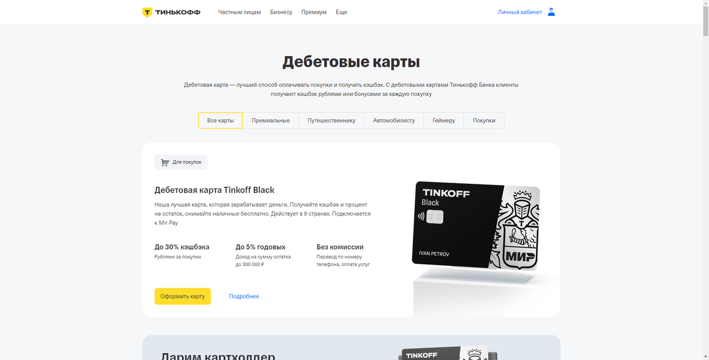Image resolution: width=709 pixels, height=360 pixels.
Task: Switch to the Премиальные tab
Action: 271,120
